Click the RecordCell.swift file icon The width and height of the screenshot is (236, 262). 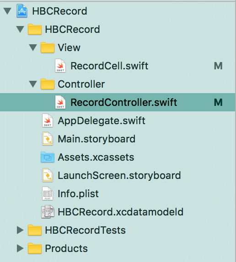[60, 66]
